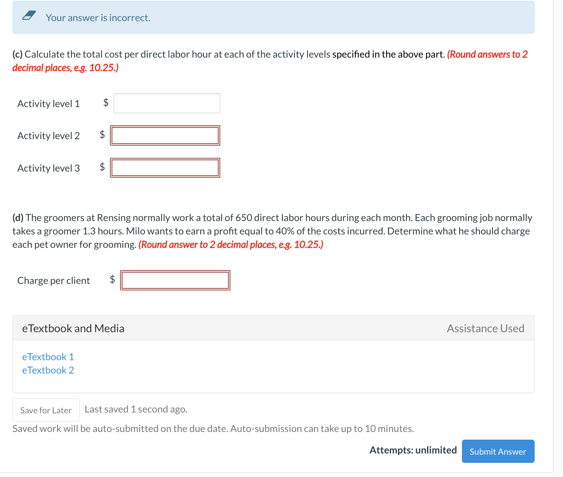Select the Activity level 2 input field
563x477 pixels.
click(x=165, y=135)
